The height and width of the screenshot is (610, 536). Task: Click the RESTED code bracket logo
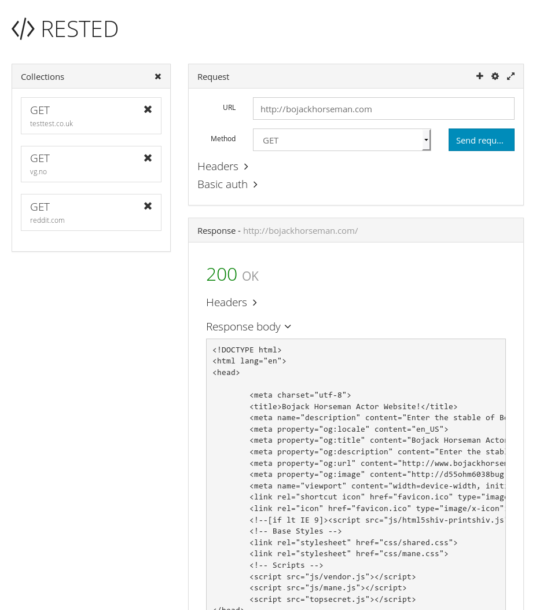coord(23,29)
